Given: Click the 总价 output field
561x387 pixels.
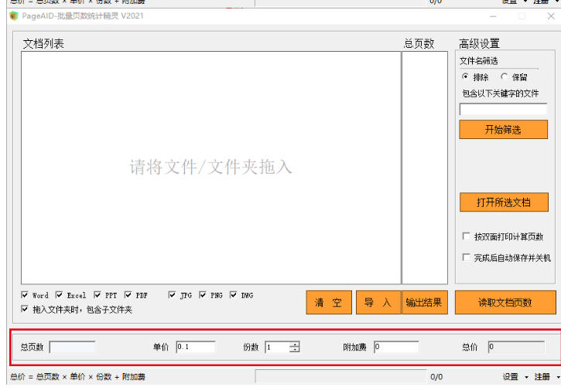Looking at the screenshot, I should coord(516,347).
